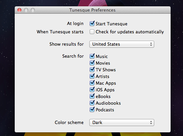Disable Movies in search results

coord(92,63)
